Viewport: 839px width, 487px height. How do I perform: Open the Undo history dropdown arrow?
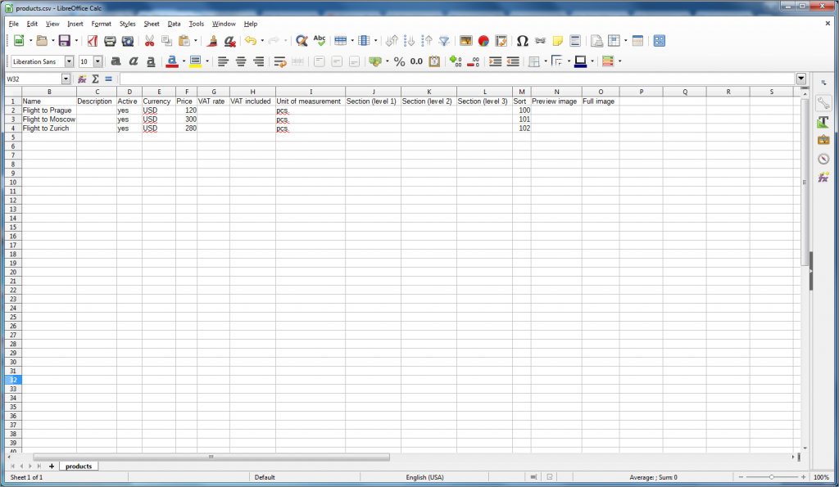tap(262, 41)
